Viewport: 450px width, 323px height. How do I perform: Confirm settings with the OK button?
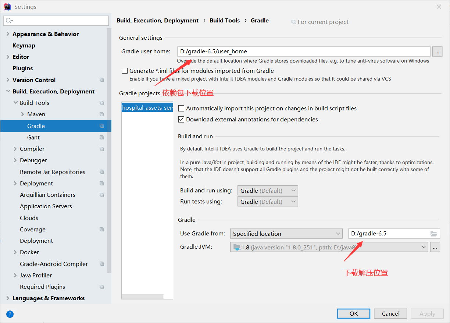(354, 313)
